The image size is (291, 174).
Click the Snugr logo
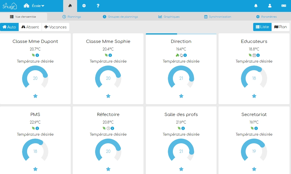point(10,6)
